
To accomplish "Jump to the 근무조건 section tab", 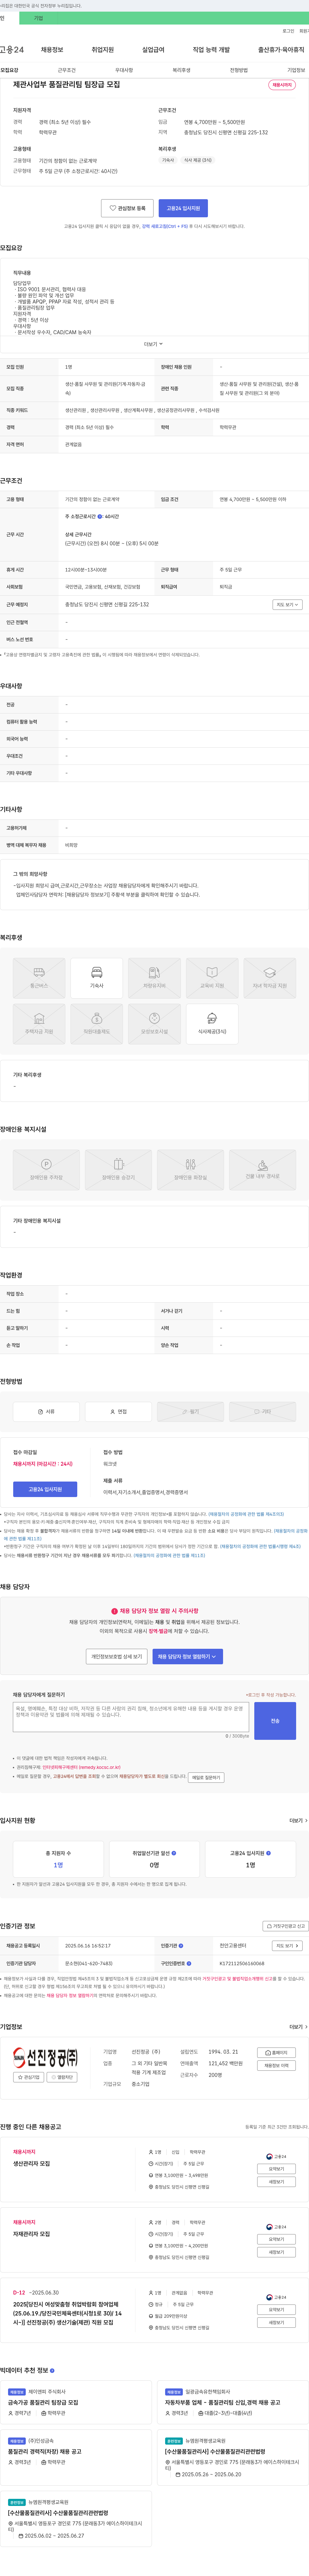I will 67,70.
